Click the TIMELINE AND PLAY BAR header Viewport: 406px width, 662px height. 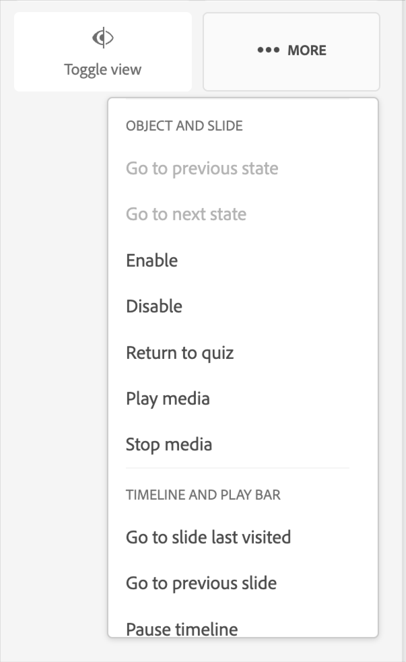(x=203, y=495)
